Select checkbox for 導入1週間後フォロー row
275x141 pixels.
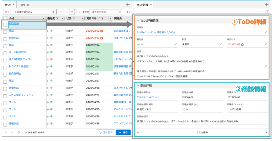pos(5,60)
